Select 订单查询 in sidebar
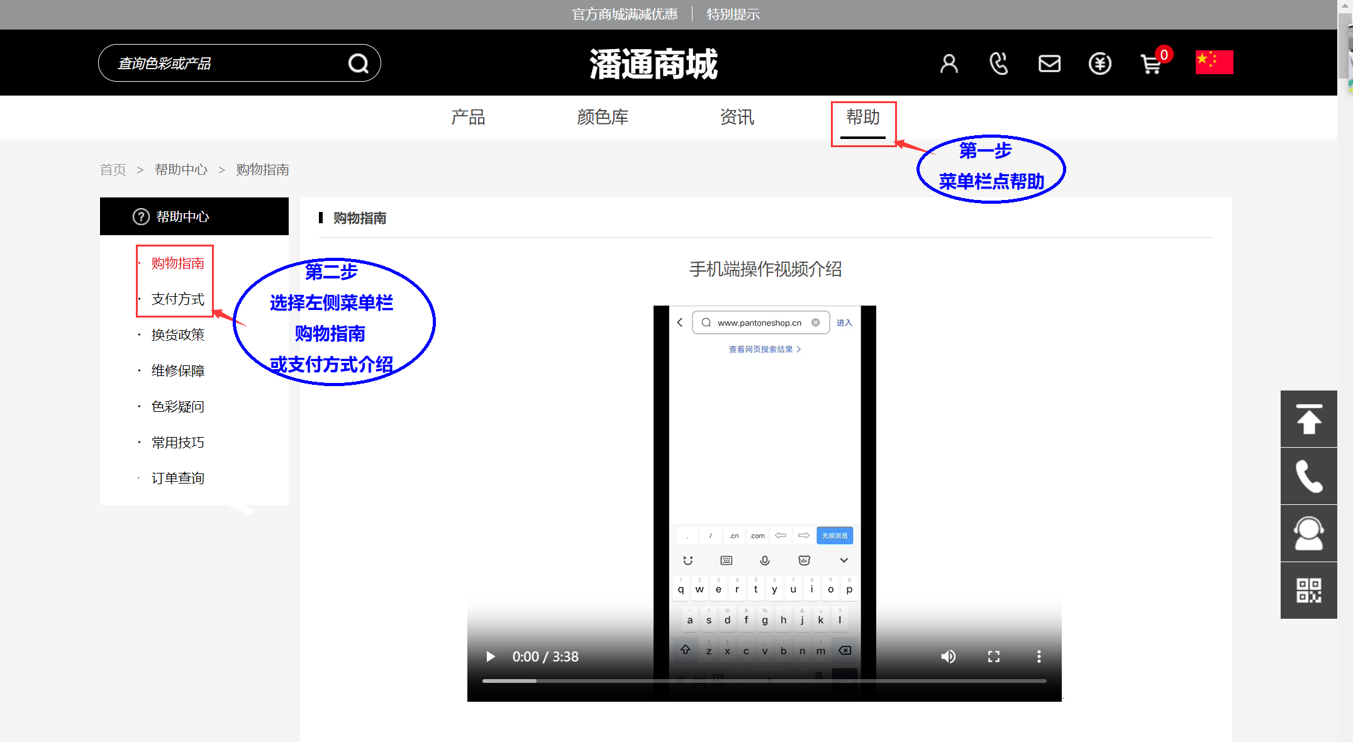 (178, 478)
